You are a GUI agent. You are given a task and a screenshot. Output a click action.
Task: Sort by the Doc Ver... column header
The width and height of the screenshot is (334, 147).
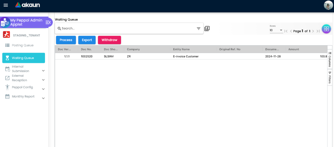pos(67,49)
